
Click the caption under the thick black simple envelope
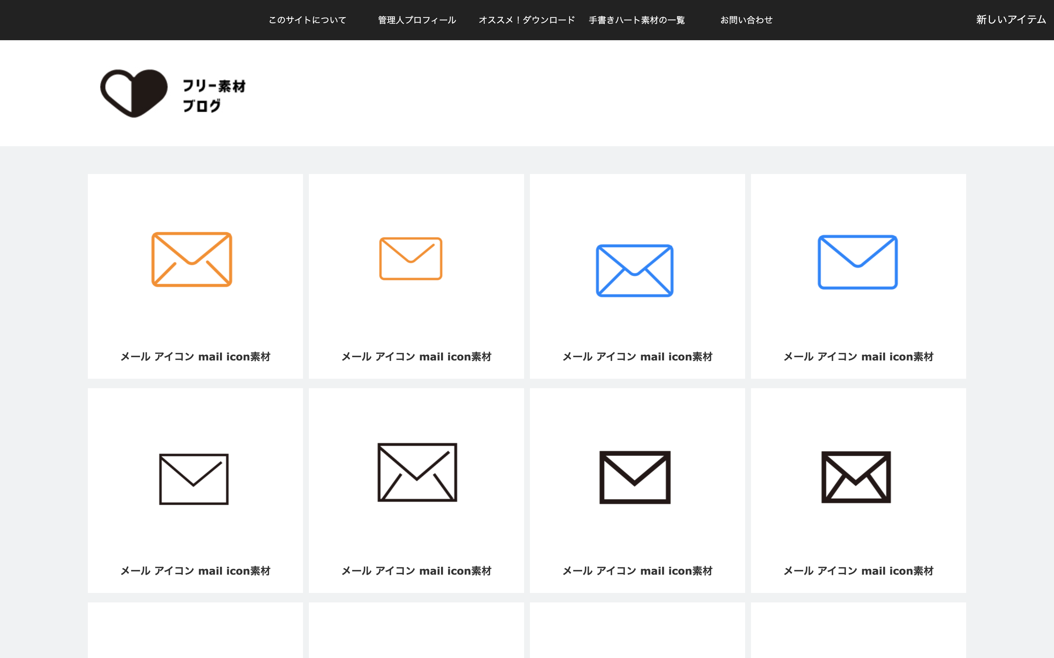(x=637, y=571)
